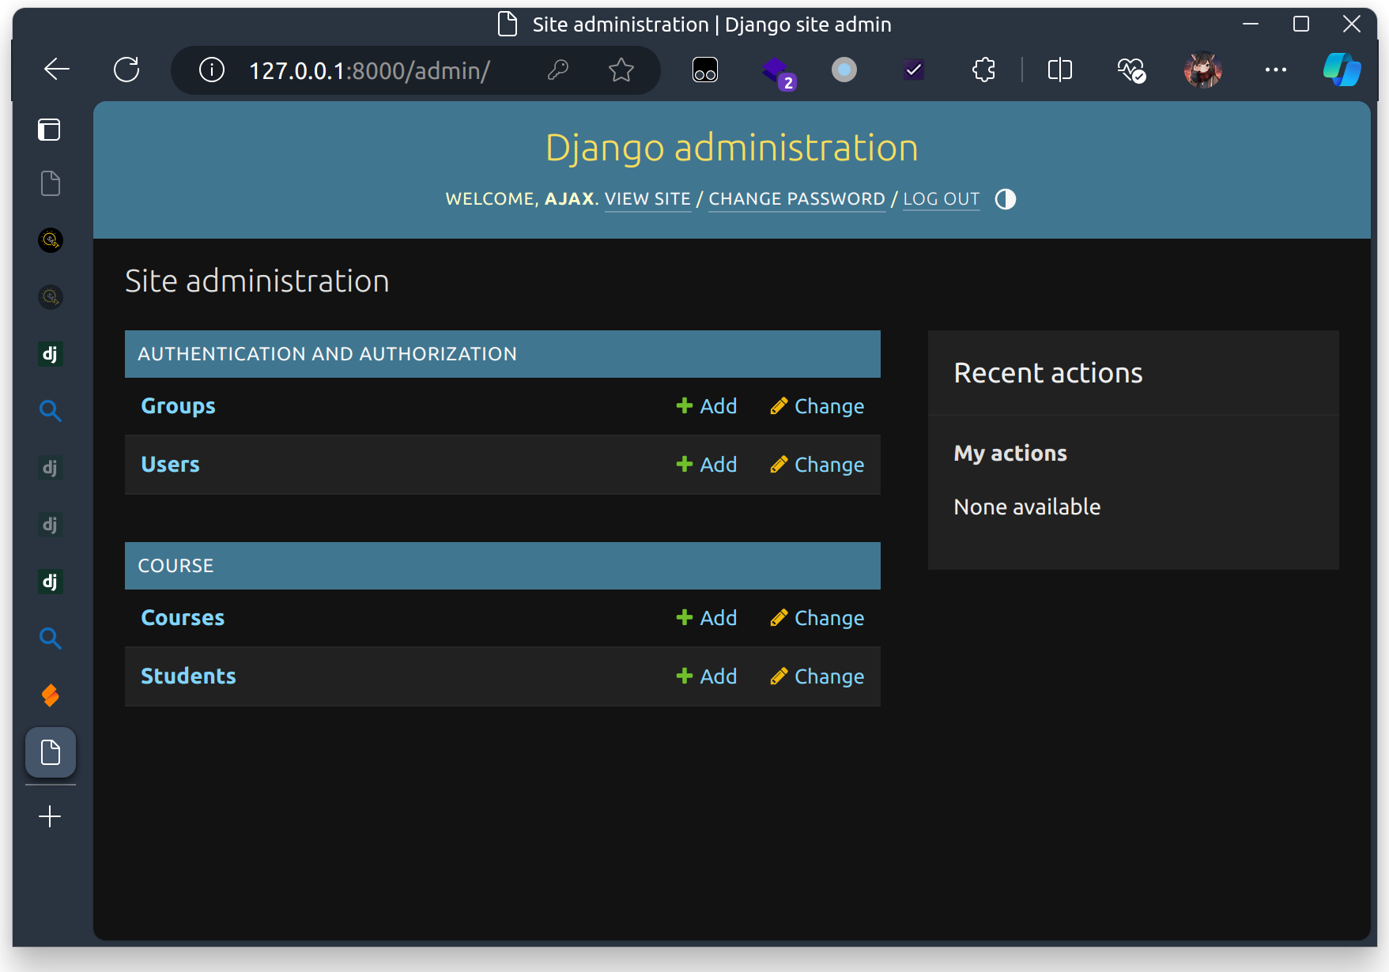Add a new Course
1389x972 pixels.
[x=707, y=618]
